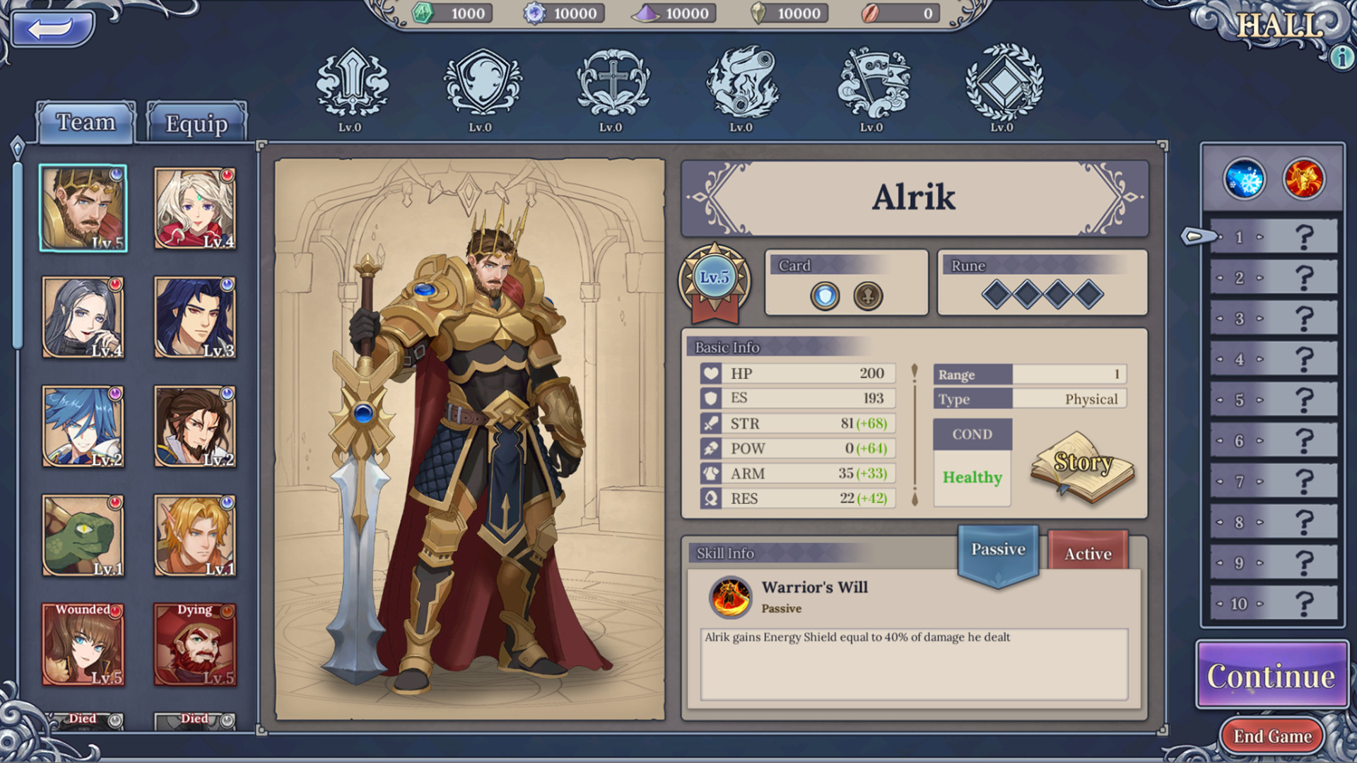The image size is (1357, 763).
Task: Select the Wounded Lv.5 hero portrait
Action: point(83,644)
